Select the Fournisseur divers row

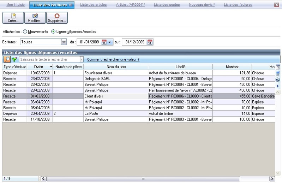138,73
